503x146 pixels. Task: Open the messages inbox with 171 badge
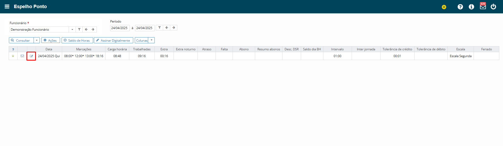[483, 6]
